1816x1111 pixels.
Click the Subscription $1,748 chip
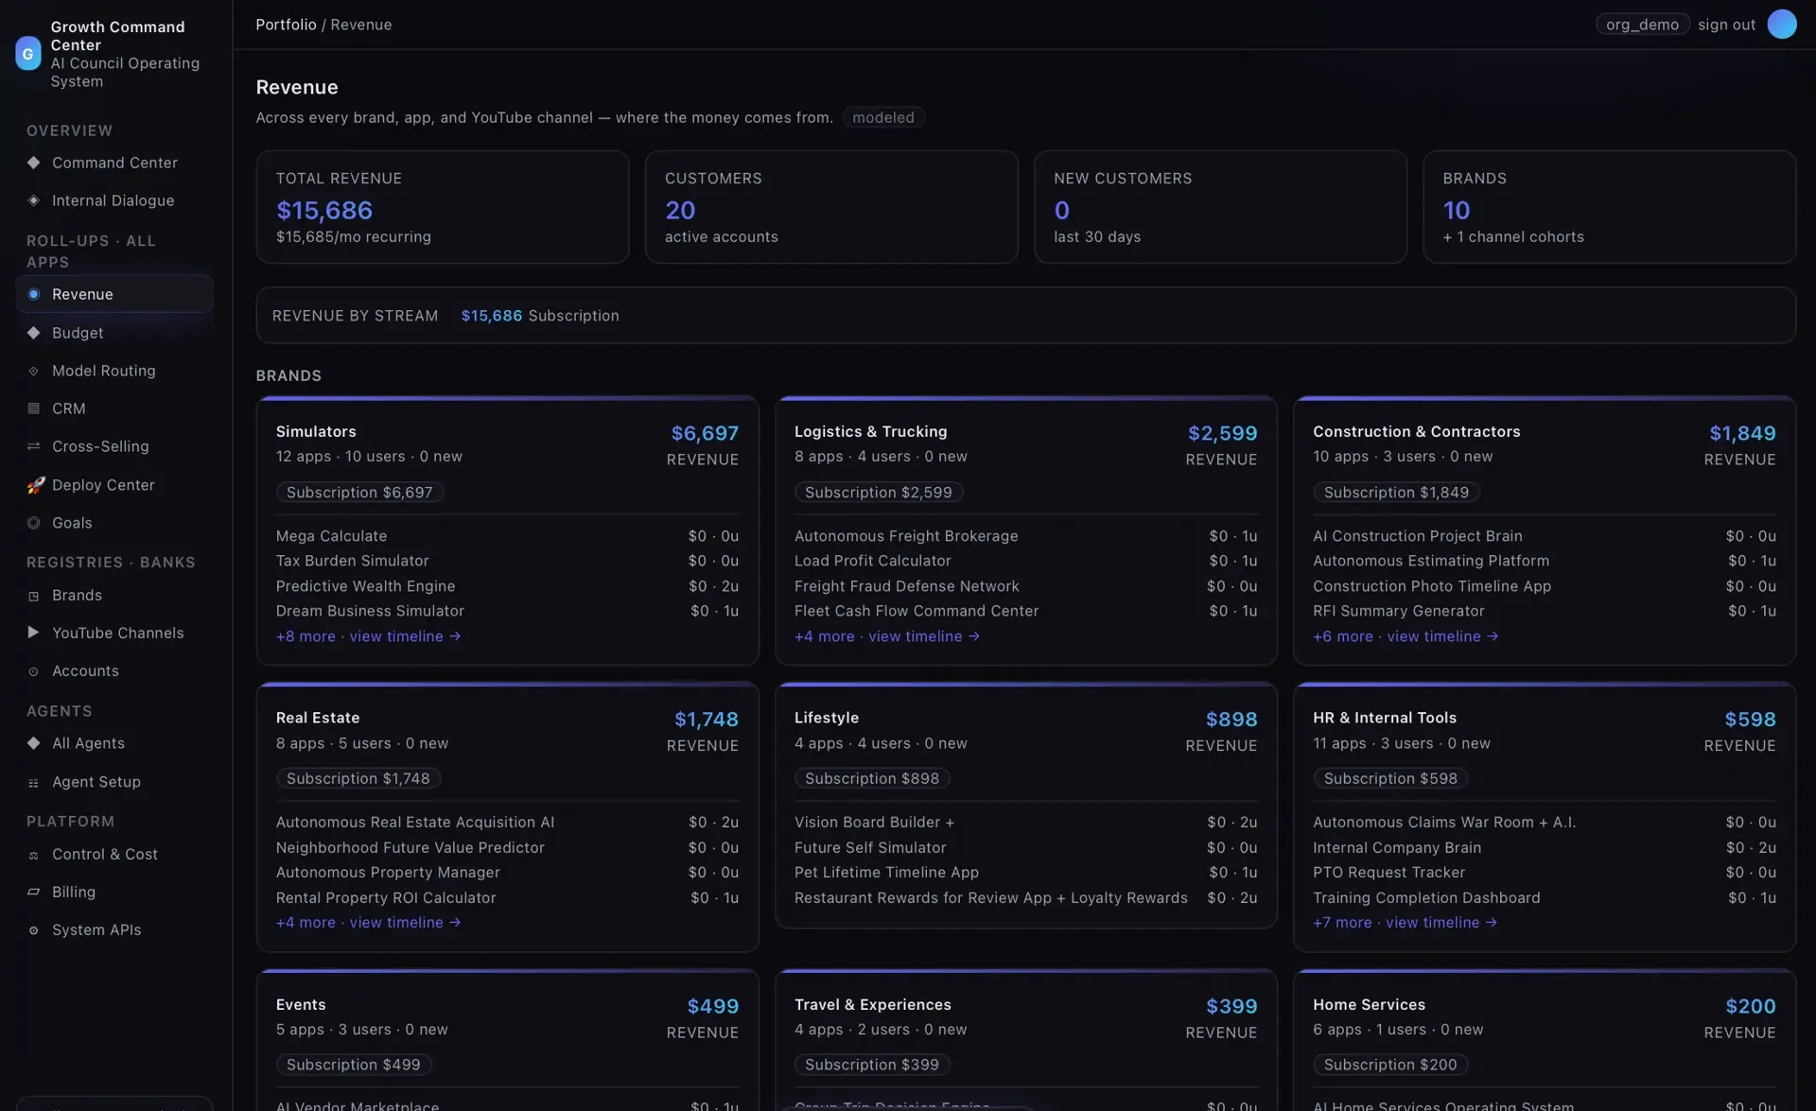click(x=358, y=779)
